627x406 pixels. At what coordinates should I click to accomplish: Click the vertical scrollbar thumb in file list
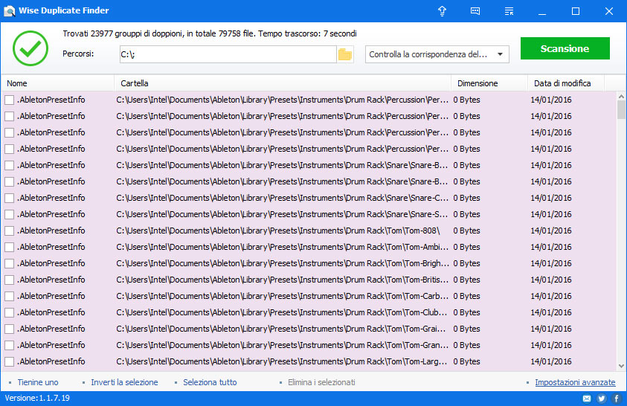621,109
